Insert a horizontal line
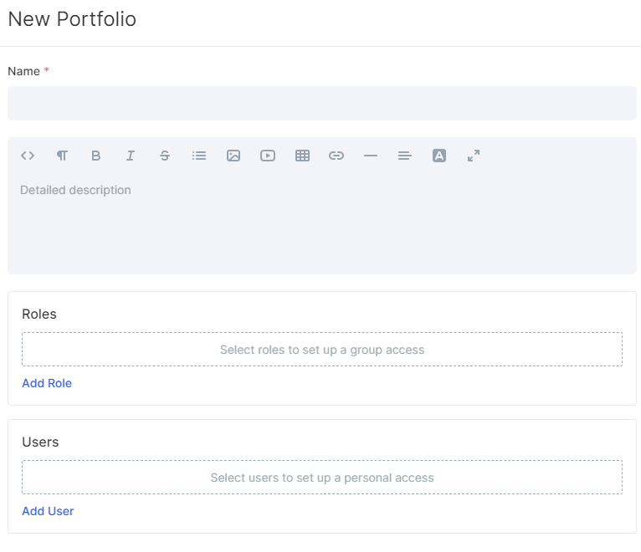This screenshot has height=552, width=641. pos(371,156)
